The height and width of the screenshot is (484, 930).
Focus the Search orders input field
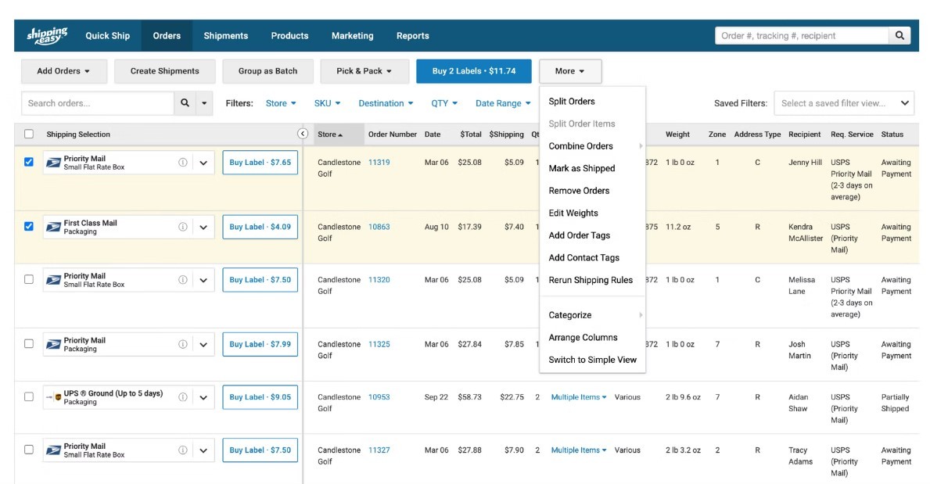[x=98, y=103]
